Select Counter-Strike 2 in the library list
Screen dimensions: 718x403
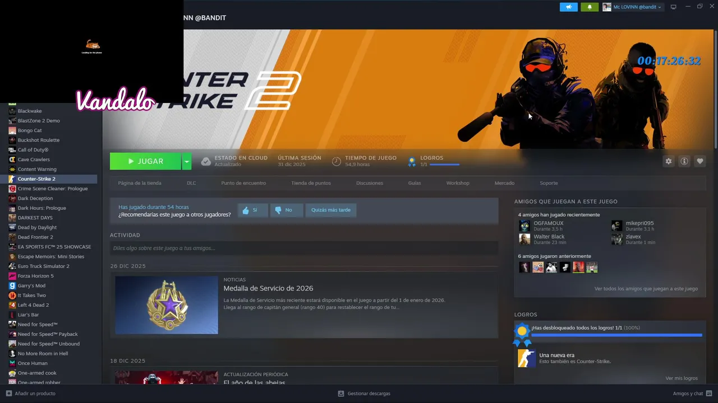pos(49,179)
